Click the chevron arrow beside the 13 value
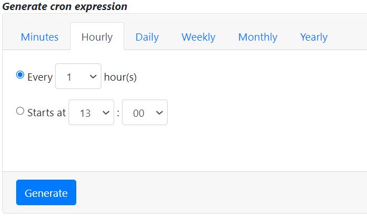367x218 pixels. point(106,113)
